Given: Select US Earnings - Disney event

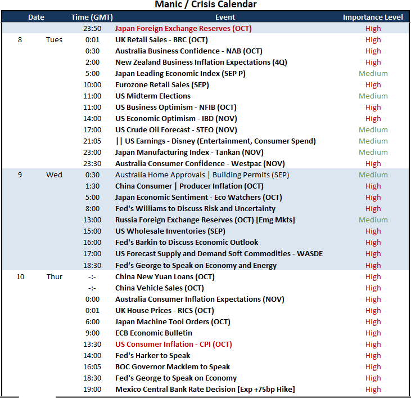Looking at the screenshot, I should click(216, 141).
